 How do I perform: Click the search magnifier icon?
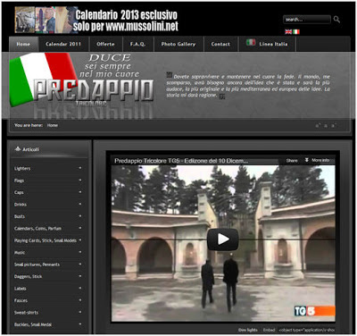(x=336, y=20)
